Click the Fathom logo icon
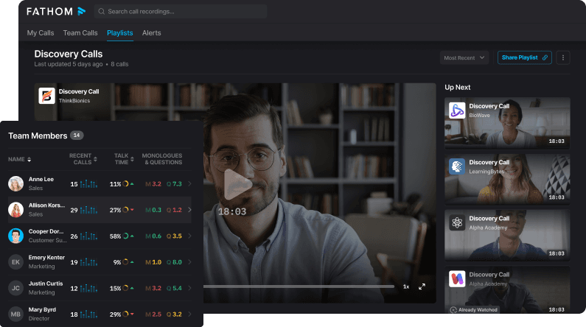586x327 pixels. tap(82, 12)
